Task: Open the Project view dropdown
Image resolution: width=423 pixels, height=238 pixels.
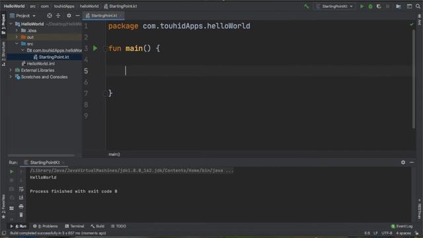Action: point(23,16)
